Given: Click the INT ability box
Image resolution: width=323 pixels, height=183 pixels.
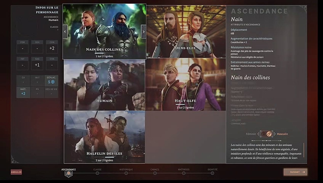Looking at the screenshot, I should point(22,63).
